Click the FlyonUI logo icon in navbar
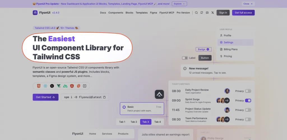 tap(35, 13)
